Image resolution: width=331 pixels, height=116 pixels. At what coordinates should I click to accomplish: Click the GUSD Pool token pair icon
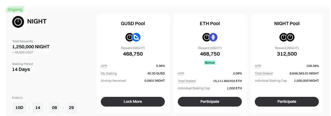(x=133, y=37)
